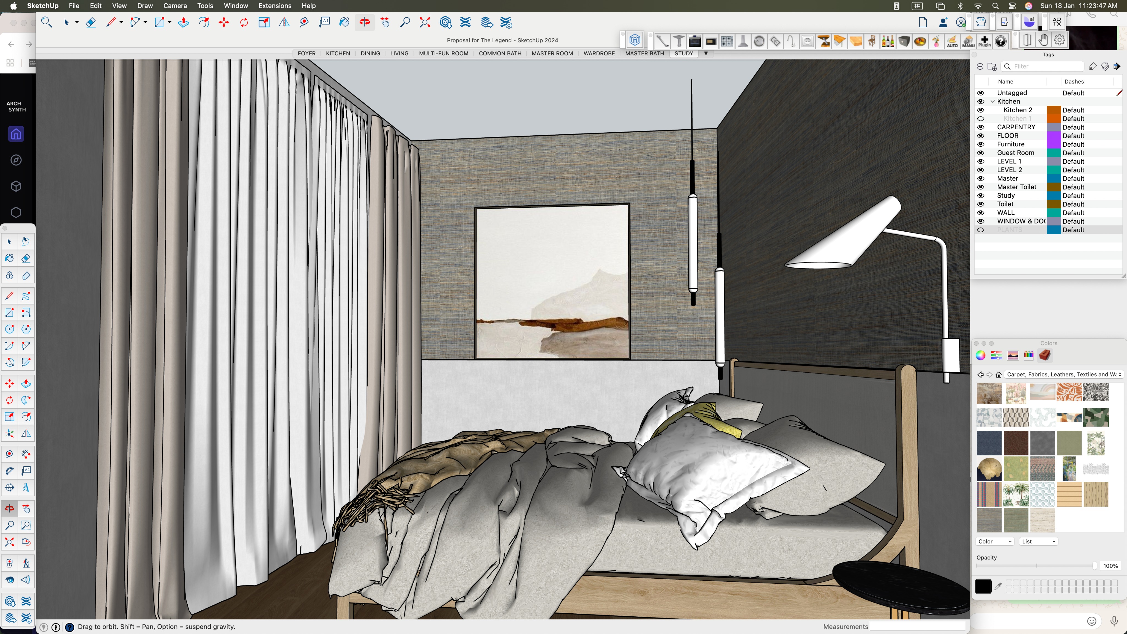Expand the scene tabs overflow arrow
This screenshot has width=1127, height=634.
pos(706,53)
